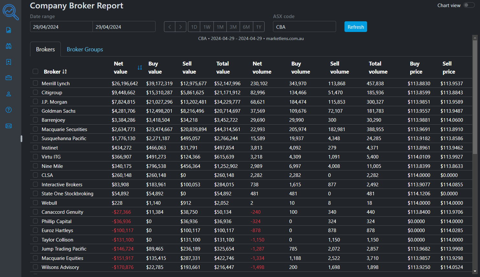The height and width of the screenshot is (277, 480).
Task: Click the Interactive Brokers row name
Action: click(62, 184)
